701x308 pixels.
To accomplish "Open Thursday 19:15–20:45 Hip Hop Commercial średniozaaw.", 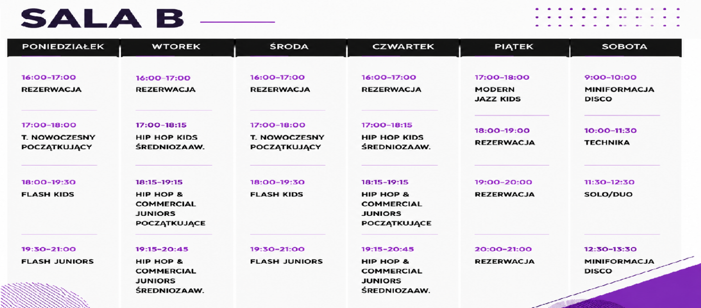I will [396, 269].
